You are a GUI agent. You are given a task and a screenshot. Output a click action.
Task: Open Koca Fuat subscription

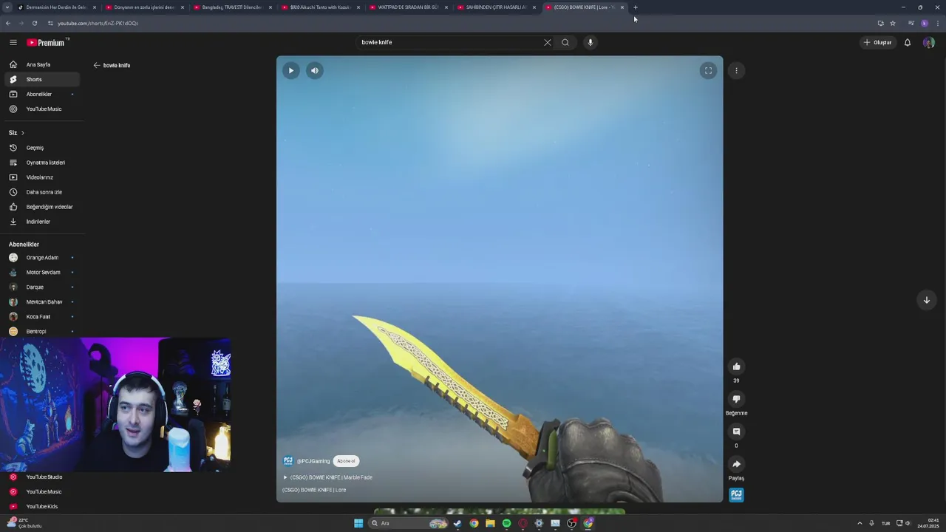(x=42, y=316)
